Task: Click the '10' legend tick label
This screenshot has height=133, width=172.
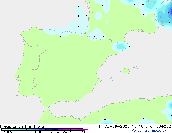Action: tap(34, 132)
